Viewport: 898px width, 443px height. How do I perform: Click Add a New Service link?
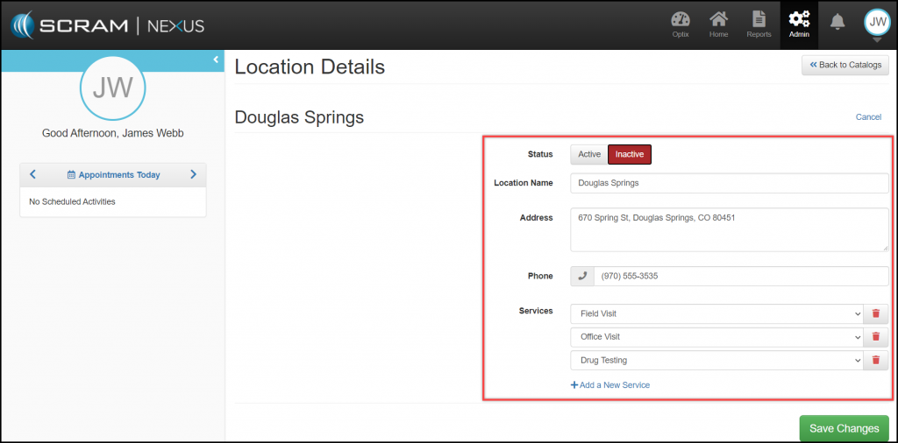(x=610, y=385)
